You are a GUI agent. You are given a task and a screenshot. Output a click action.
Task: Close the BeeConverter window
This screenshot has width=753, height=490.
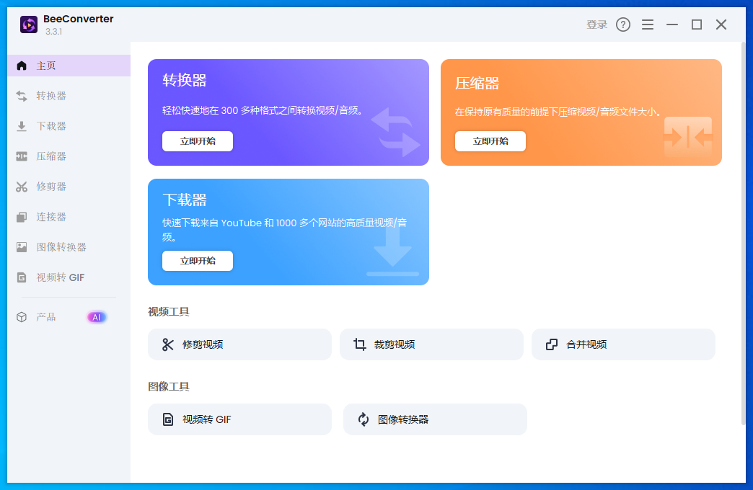pos(721,24)
